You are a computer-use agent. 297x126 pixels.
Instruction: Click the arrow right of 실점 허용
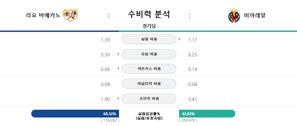(x=180, y=39)
